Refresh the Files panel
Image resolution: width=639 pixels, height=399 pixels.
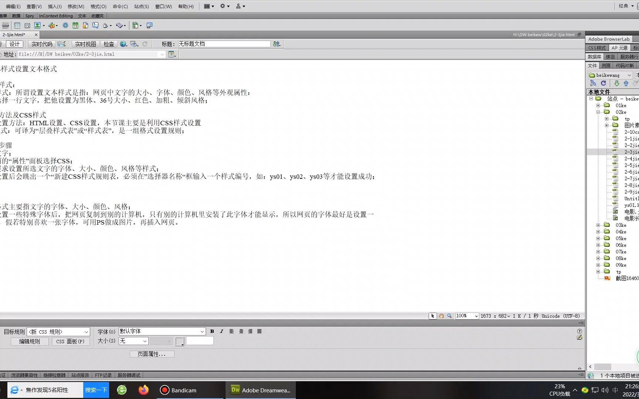point(603,83)
